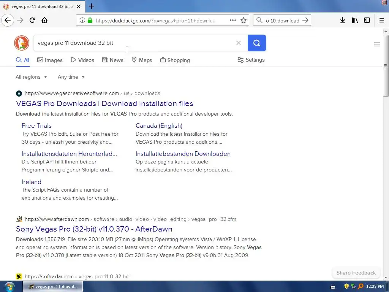Open the Canada (English) sublink
The width and height of the screenshot is (389, 292).
click(x=159, y=125)
